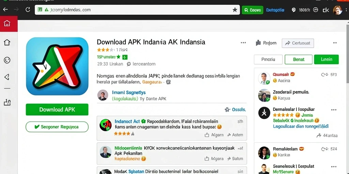Share the Nidoenlinla review (9atum)
Viewport: 349px width, 174px height.
coord(235,159)
